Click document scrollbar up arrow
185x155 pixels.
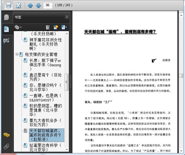coord(181,15)
